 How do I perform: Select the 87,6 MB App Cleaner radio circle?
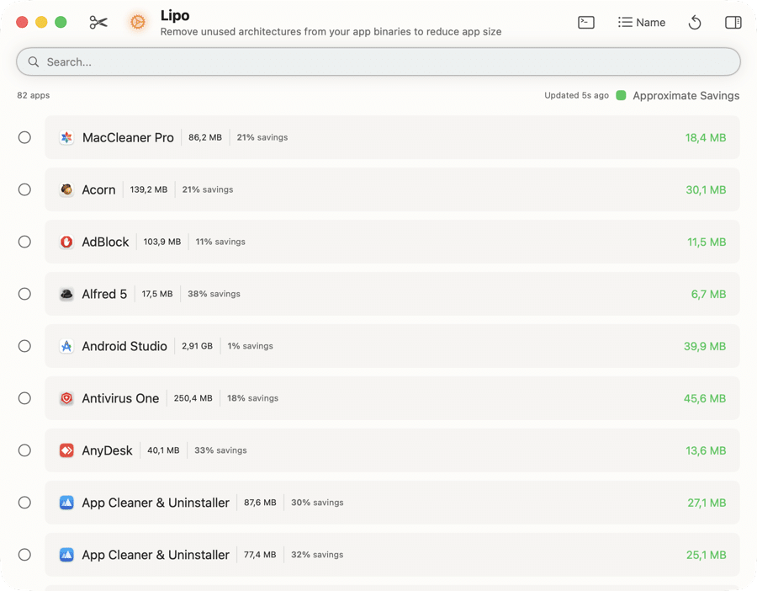pyautogui.click(x=24, y=503)
